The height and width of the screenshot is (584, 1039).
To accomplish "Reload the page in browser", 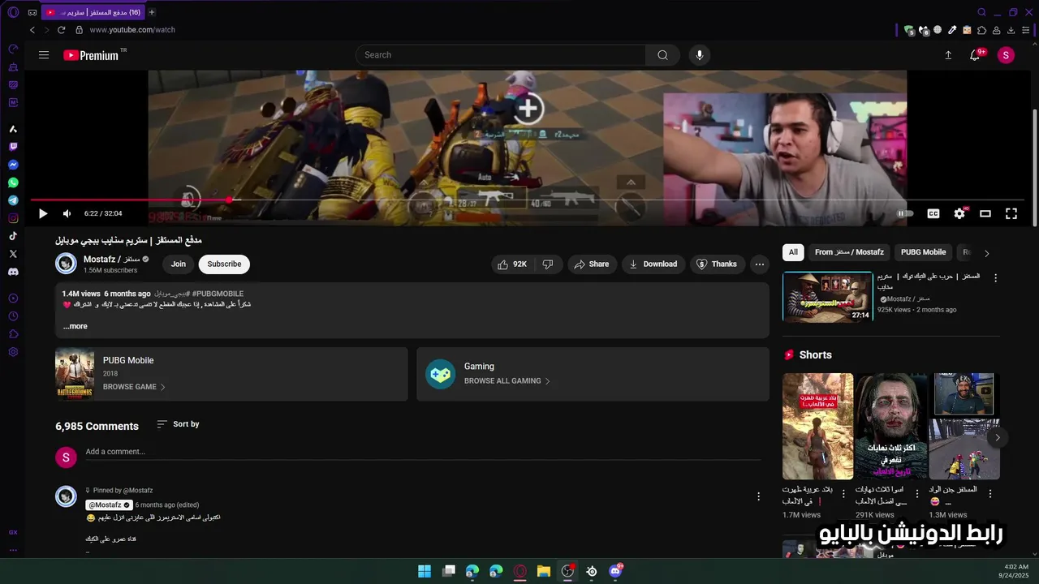I will click(61, 30).
